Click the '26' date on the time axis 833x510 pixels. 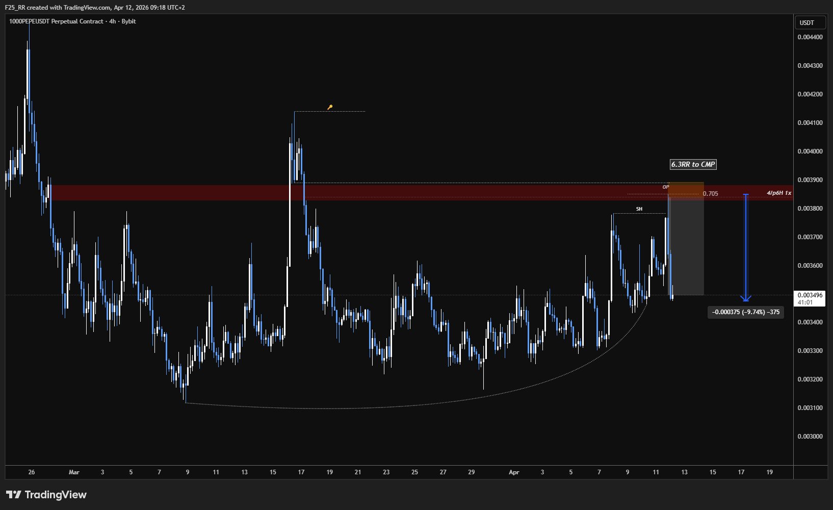[32, 472]
